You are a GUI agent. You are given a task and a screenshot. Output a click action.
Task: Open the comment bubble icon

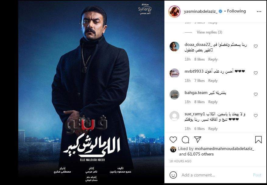point(185,140)
